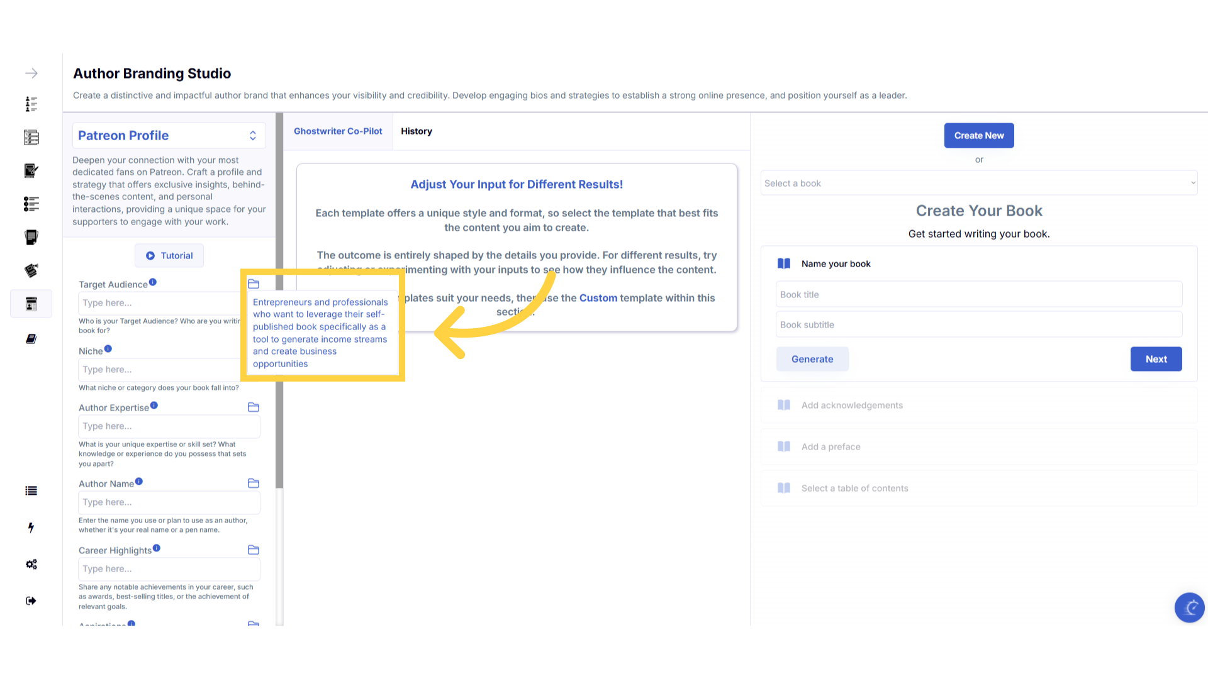Expand the Add acknowledgements section
This screenshot has height=679, width=1208.
point(852,406)
